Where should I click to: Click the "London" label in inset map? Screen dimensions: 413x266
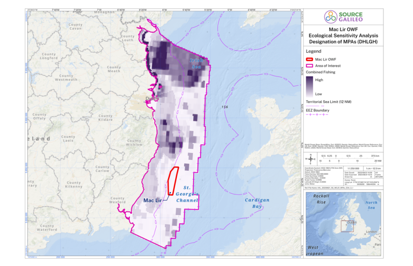tap(371, 232)
